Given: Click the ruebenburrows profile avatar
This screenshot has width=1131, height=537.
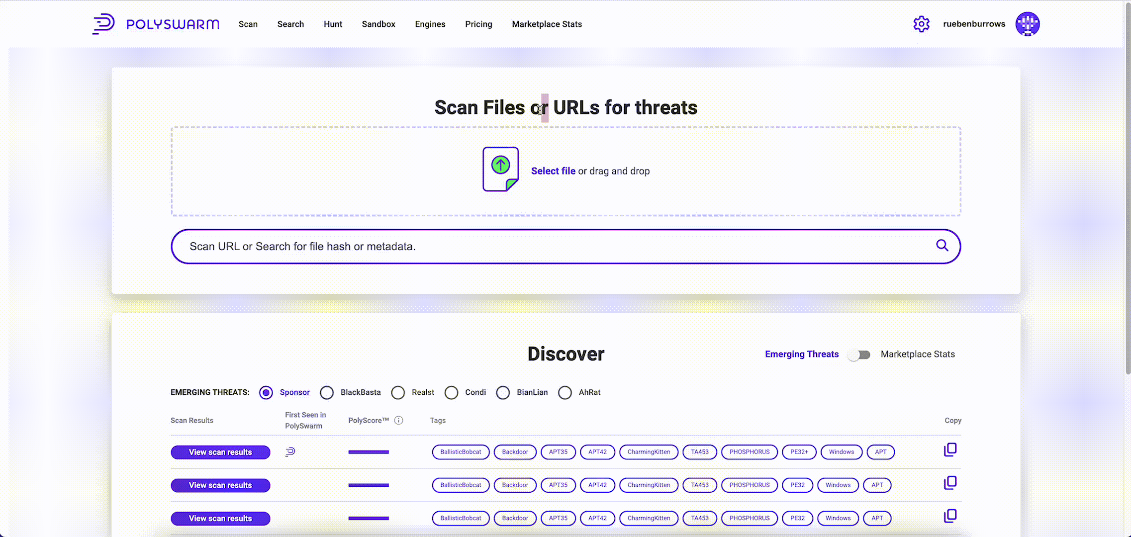Looking at the screenshot, I should (1027, 24).
